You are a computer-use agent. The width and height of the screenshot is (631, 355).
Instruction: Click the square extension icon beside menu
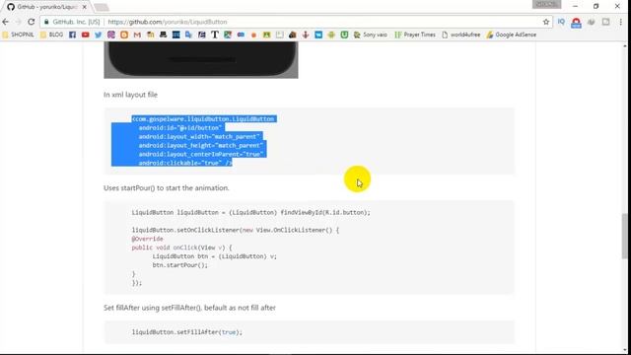[x=605, y=22]
